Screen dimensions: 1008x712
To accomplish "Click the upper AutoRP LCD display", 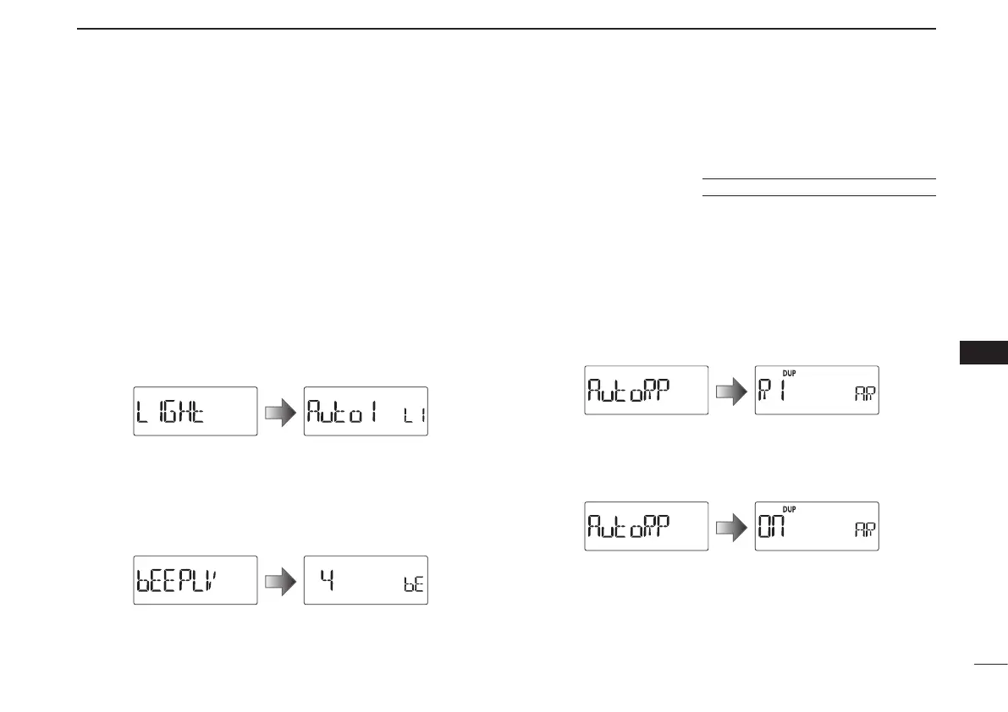I will pyautogui.click(x=646, y=391).
